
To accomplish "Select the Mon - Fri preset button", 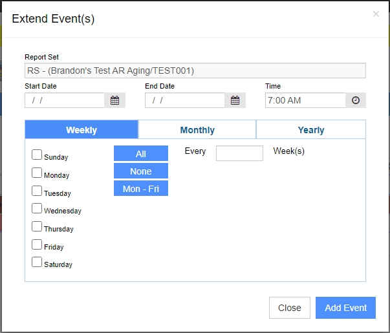I will click(141, 188).
